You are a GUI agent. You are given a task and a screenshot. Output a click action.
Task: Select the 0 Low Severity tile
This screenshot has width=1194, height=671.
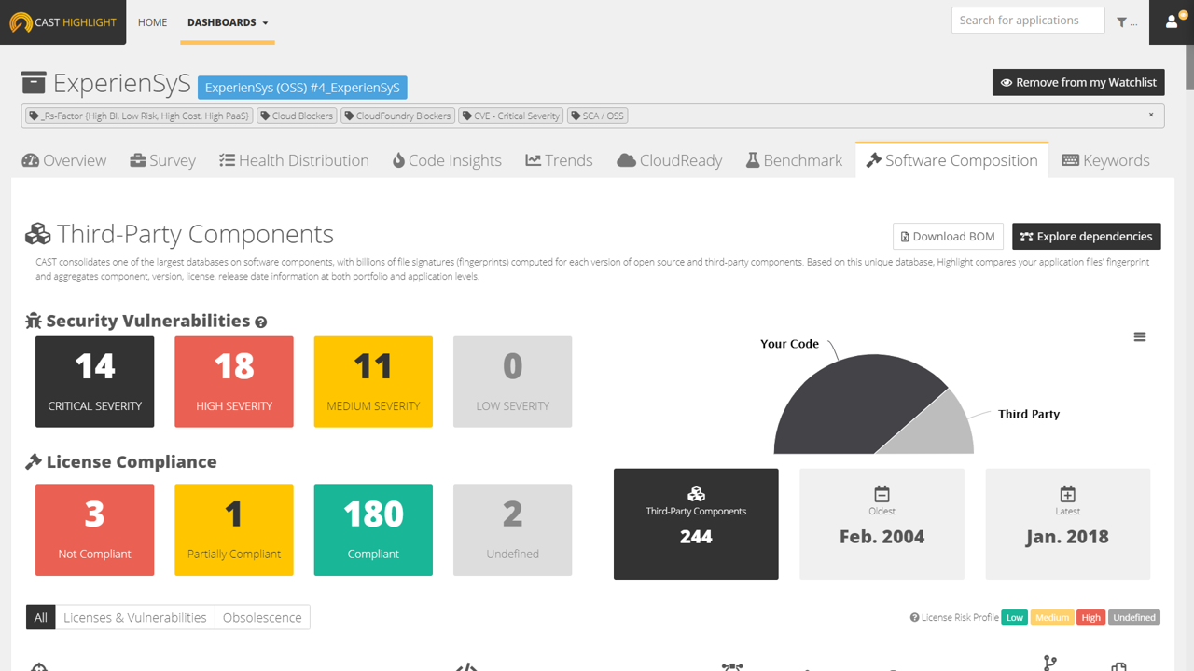(x=512, y=382)
